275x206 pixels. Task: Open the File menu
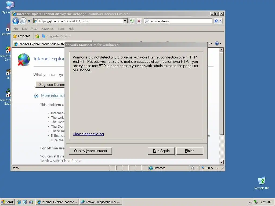point(16,29)
